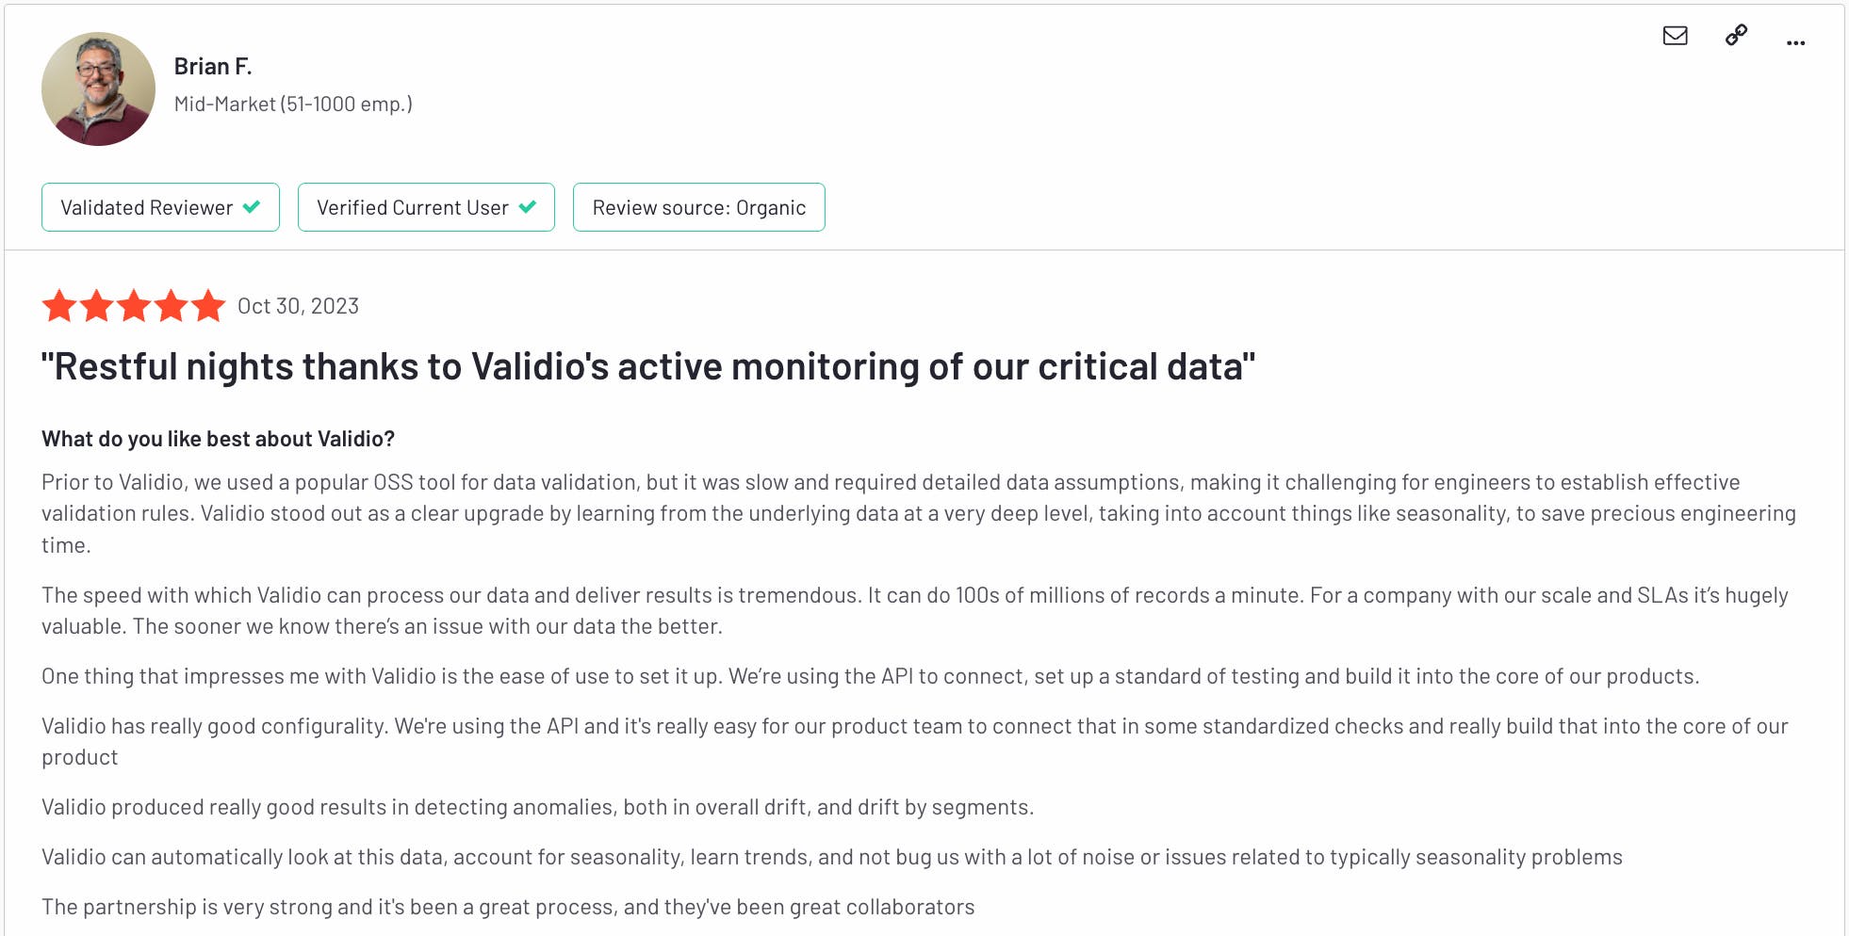Click the green checkmark in Validated Reviewer
The image size is (1849, 936).
point(252,207)
